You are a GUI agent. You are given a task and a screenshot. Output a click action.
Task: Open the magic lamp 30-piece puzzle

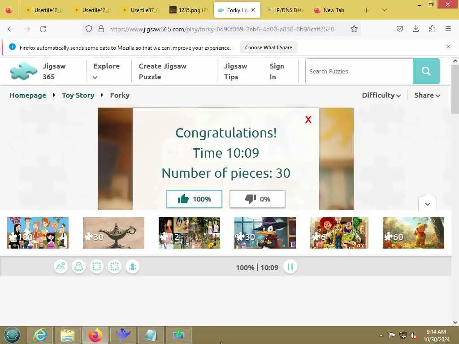[113, 233]
